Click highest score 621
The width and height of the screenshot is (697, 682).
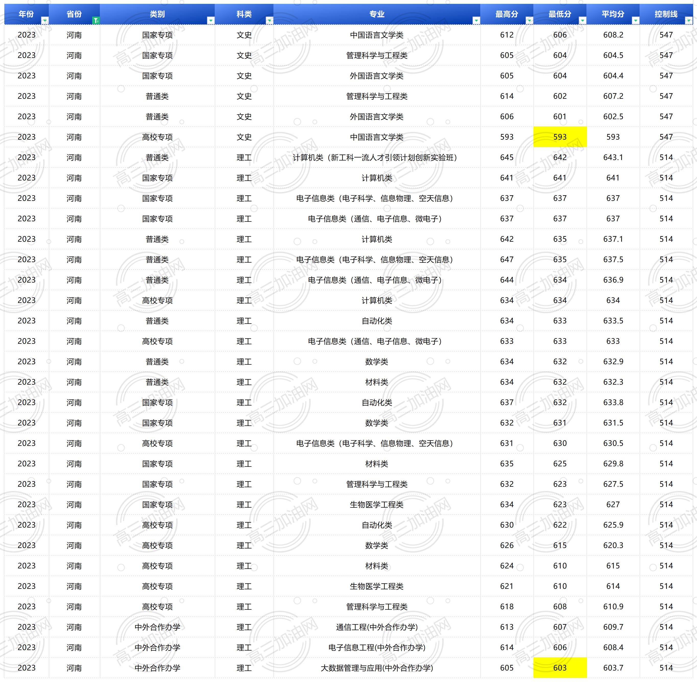(x=507, y=586)
